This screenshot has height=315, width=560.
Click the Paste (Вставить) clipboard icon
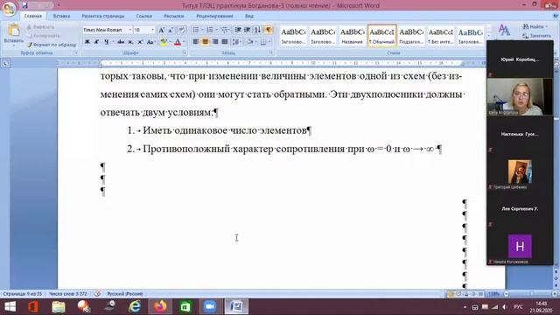pos(14,31)
